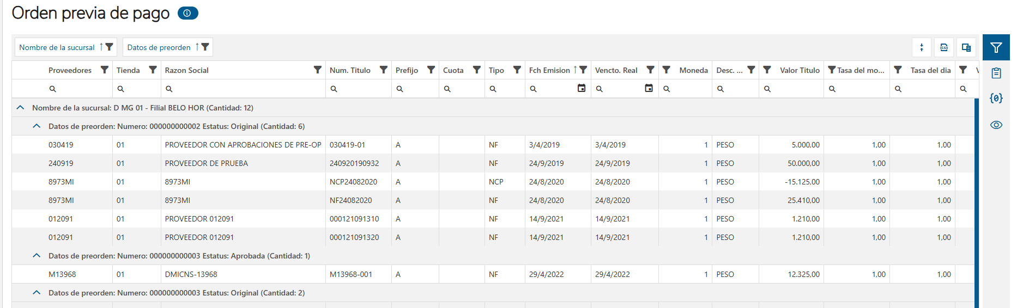Sort by the Valor Titulo column header
The width and height of the screenshot is (1017, 308).
click(x=799, y=70)
